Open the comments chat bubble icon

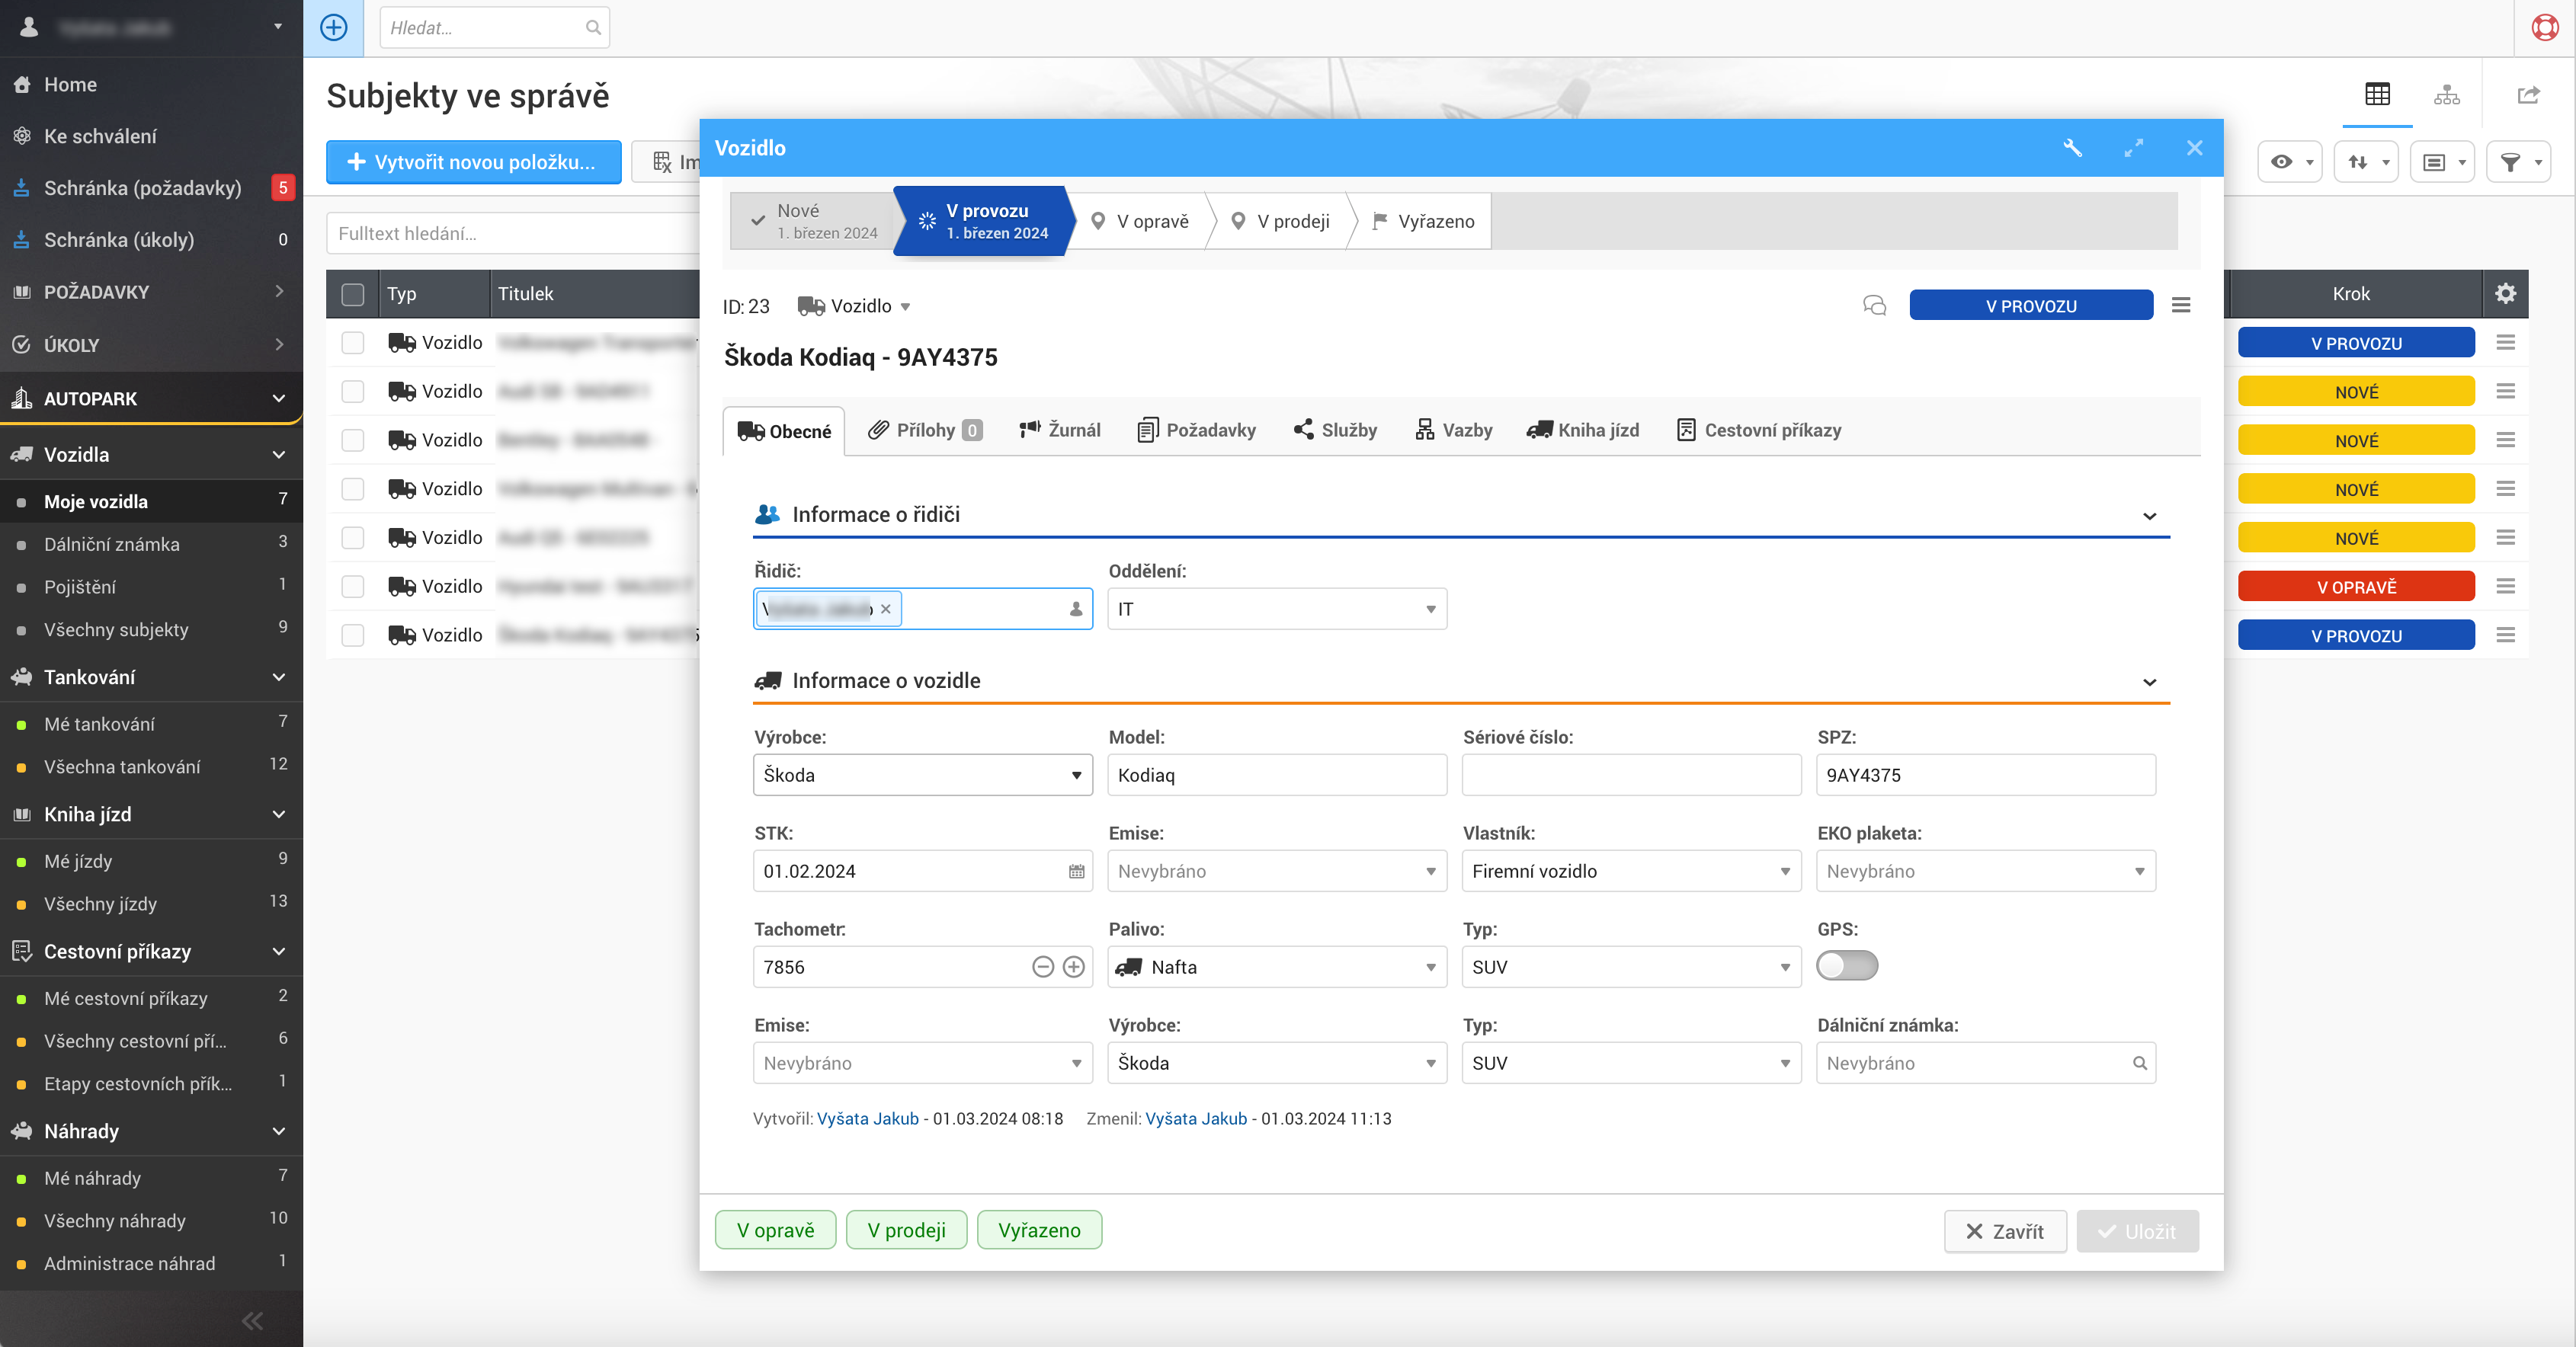pyautogui.click(x=1874, y=306)
